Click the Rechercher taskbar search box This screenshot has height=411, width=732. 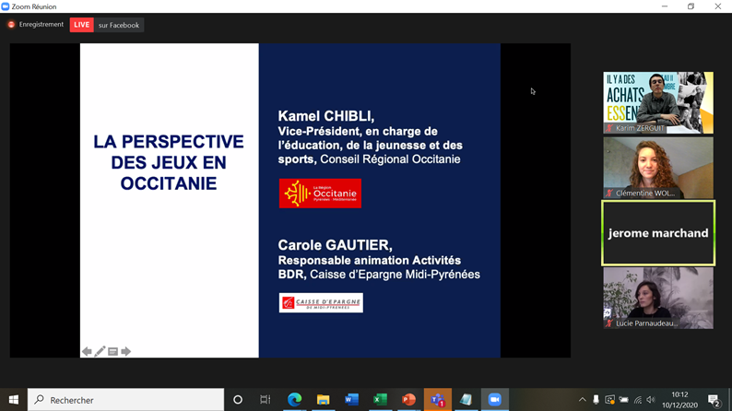pos(125,400)
